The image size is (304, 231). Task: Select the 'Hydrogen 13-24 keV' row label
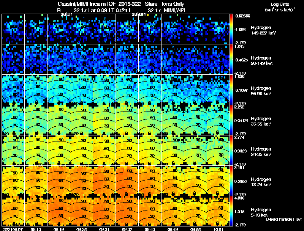coord(261,182)
